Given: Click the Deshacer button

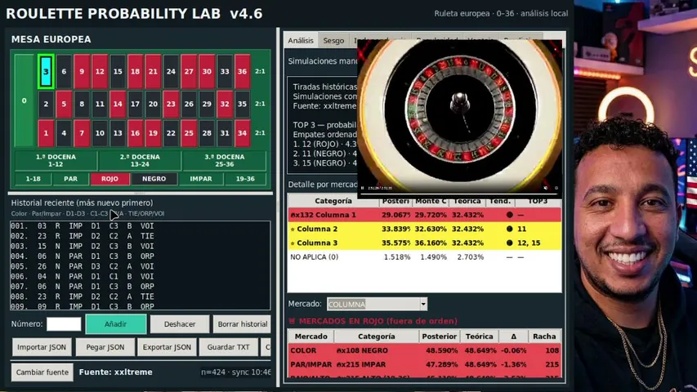Looking at the screenshot, I should tap(180, 324).
